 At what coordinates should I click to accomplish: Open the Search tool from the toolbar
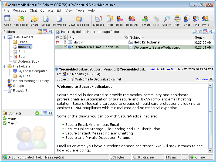[167, 19]
